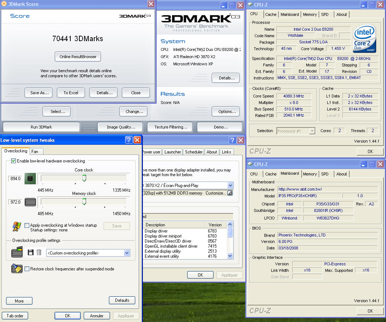Click Annuler in system tweaks dialog
Viewport: 386px width, 322px height.
click(x=97, y=316)
